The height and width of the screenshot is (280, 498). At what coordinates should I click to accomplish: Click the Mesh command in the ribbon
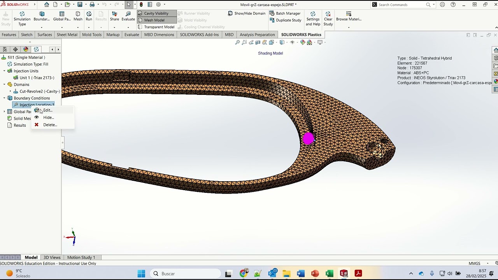[x=78, y=16]
